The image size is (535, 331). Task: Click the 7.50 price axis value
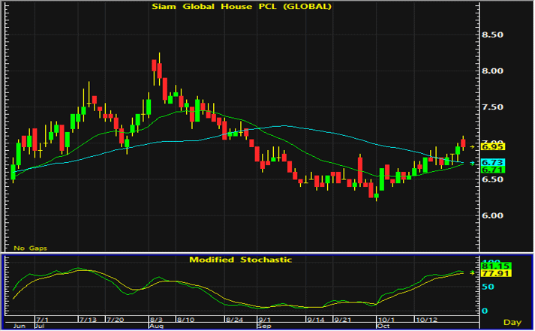click(x=492, y=107)
